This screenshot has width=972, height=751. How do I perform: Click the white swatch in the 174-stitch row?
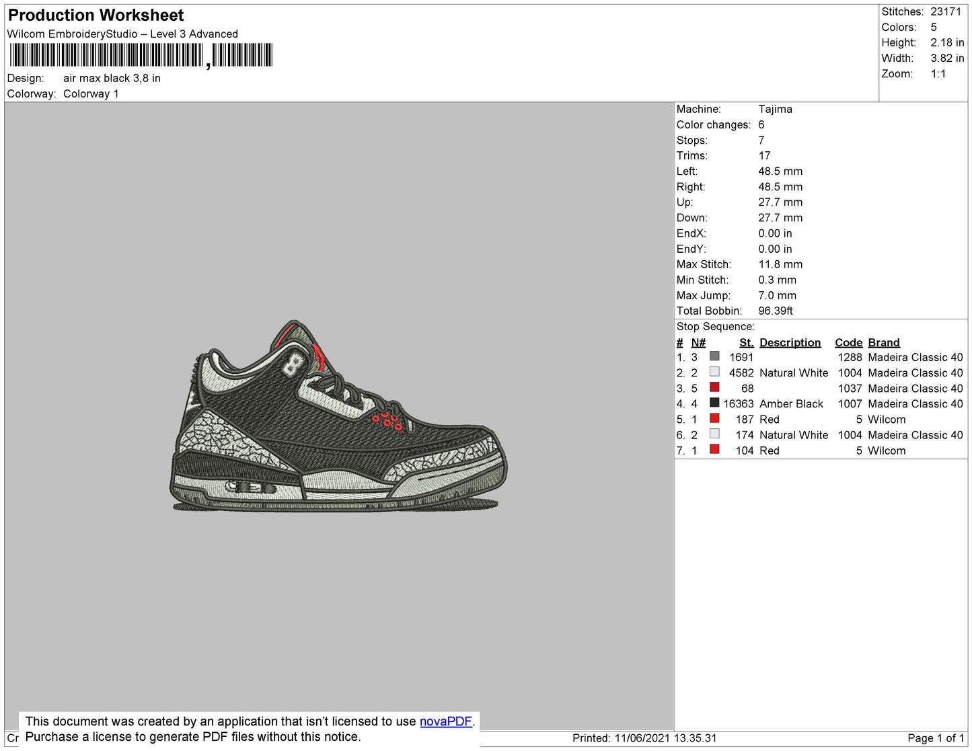tap(714, 434)
